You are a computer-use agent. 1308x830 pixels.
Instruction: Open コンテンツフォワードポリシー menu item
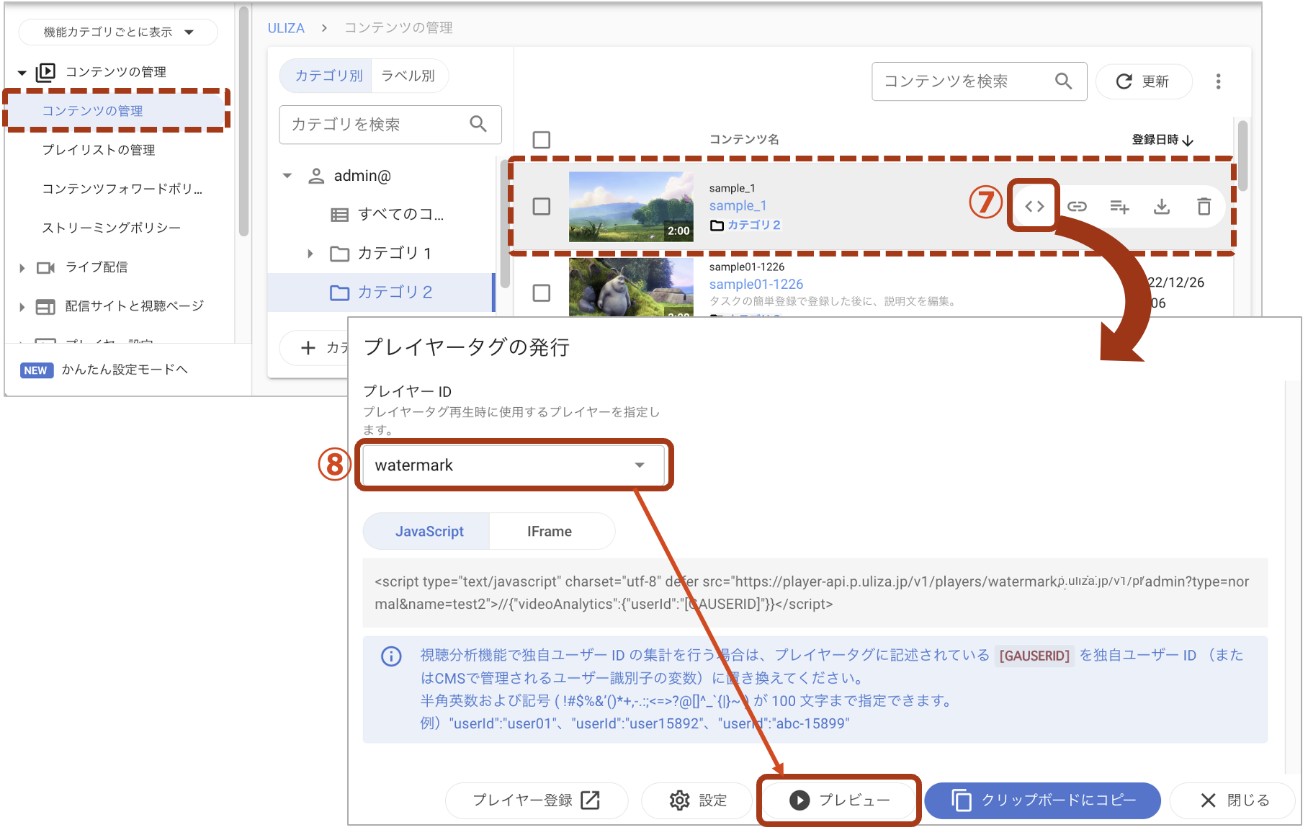click(x=122, y=189)
